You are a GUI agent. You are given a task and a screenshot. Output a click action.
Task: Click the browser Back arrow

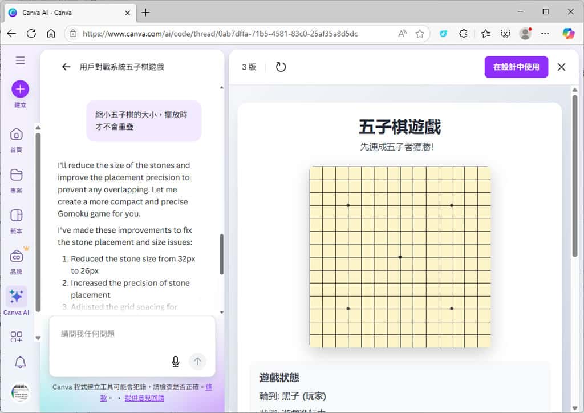tap(11, 34)
